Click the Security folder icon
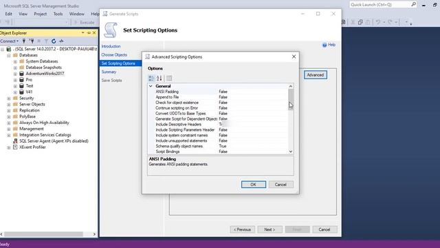 (15, 98)
